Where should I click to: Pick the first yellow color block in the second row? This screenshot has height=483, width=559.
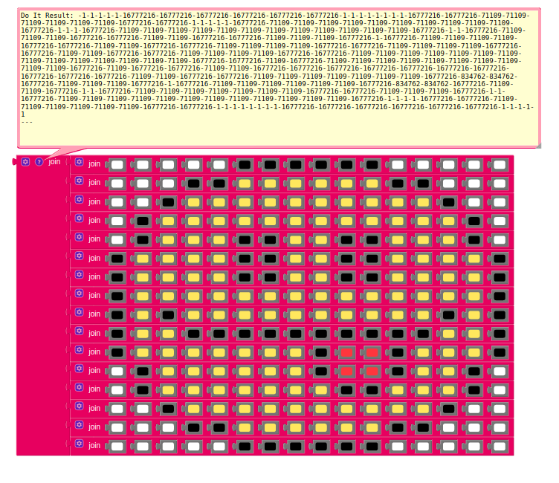click(245, 184)
